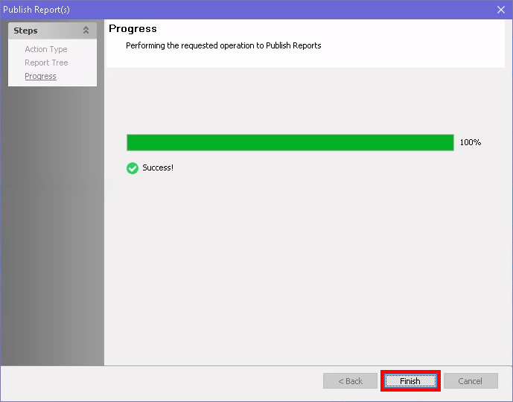Click the 100% completion label
The width and height of the screenshot is (513, 402).
[470, 142]
